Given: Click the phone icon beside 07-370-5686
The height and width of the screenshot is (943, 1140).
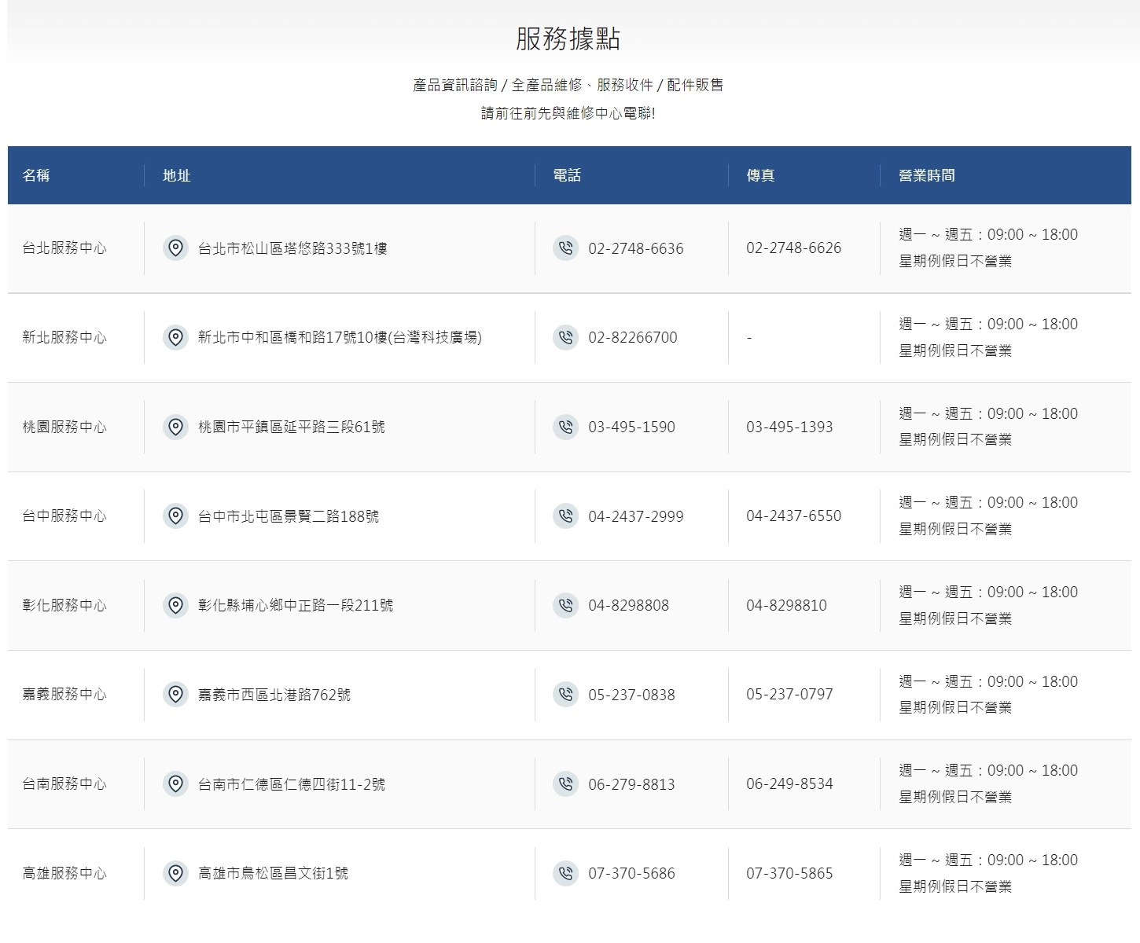Looking at the screenshot, I should [x=565, y=873].
